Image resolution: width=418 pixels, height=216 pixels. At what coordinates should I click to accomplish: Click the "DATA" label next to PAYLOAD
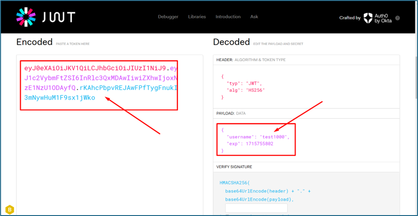click(241, 113)
